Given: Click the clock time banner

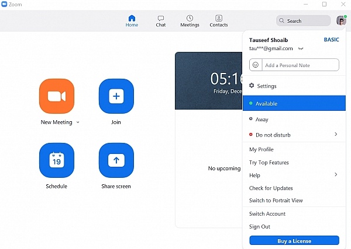Looking at the screenshot, I should click(x=209, y=81).
